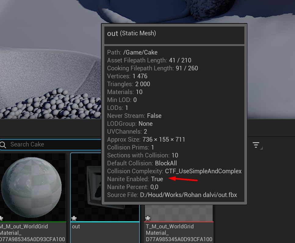Click 'Approx Size: 736 × 155 × 711'
This screenshot has width=295, height=243.
tap(146, 139)
